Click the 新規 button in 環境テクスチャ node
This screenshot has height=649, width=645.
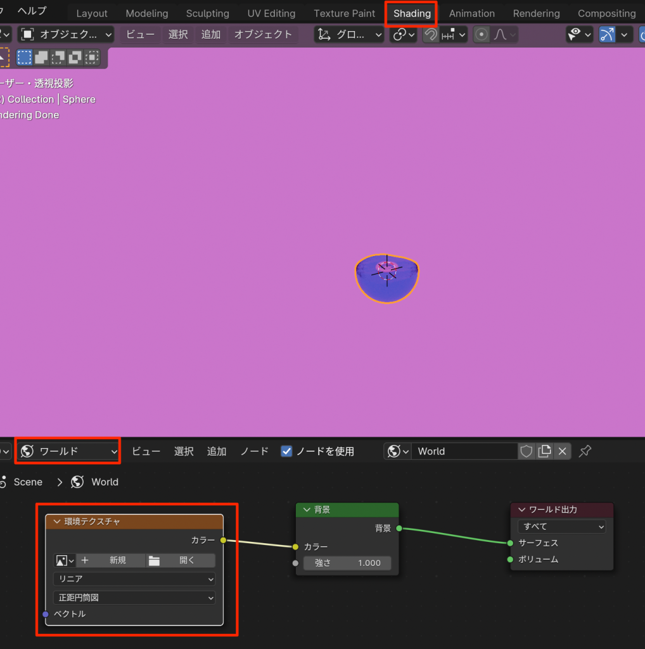pyautogui.click(x=111, y=560)
